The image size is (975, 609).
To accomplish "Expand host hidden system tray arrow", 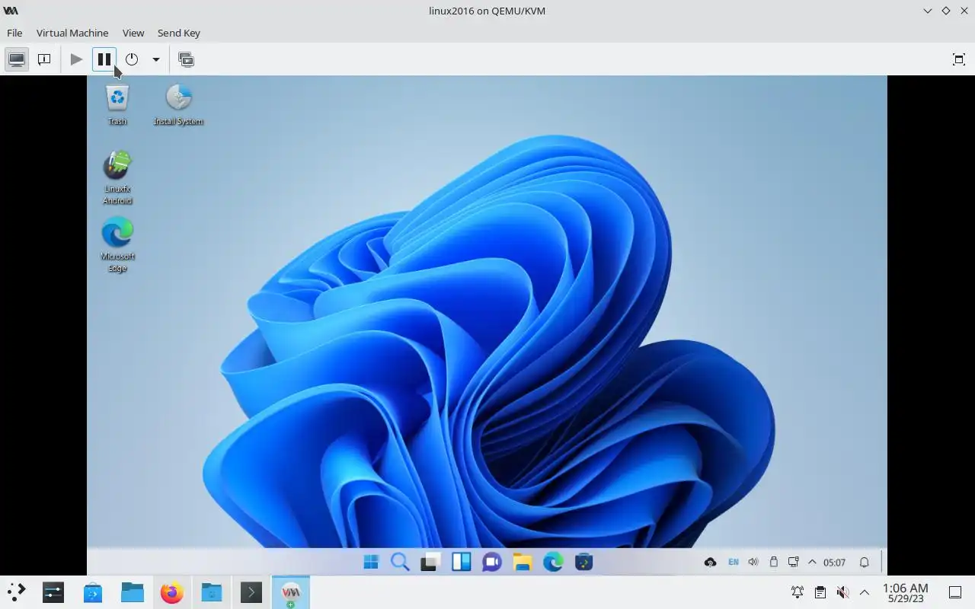I will [x=865, y=592].
